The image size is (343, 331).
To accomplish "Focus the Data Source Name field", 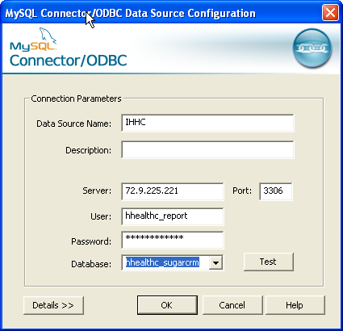I will tap(207, 123).
